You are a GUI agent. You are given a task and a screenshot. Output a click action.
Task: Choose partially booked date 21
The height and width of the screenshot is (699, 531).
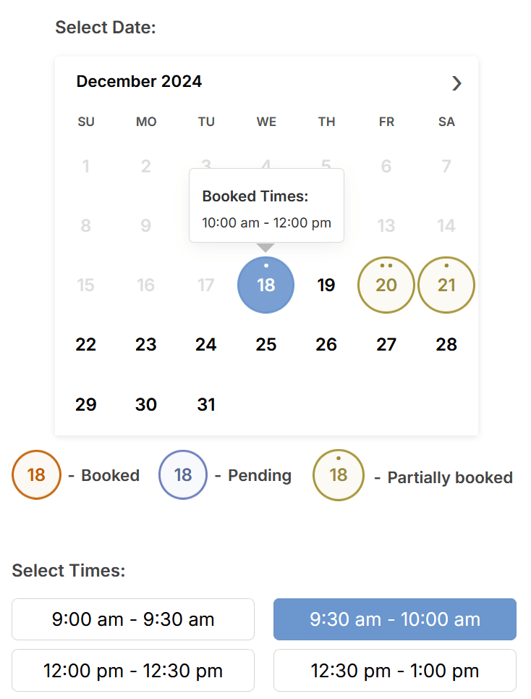(x=446, y=285)
